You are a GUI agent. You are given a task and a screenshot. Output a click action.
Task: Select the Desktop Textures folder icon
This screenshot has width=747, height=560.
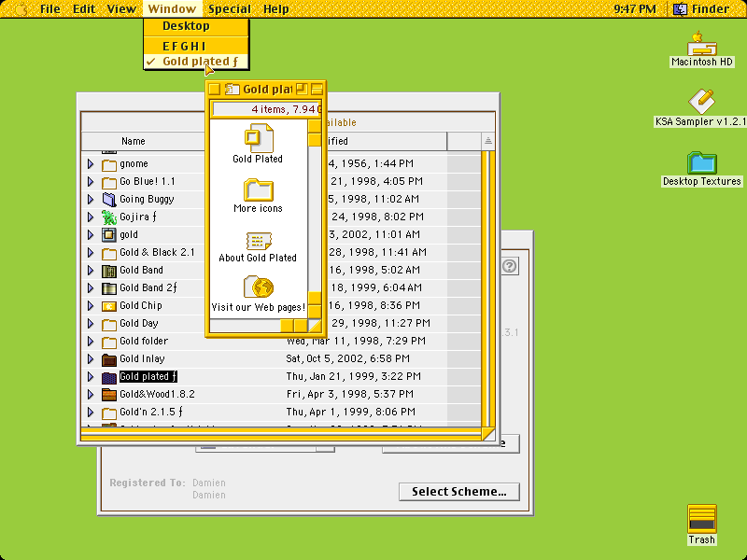pyautogui.click(x=702, y=163)
